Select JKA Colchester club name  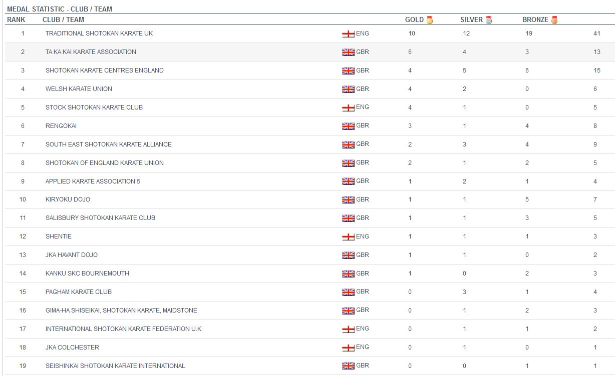point(72,347)
